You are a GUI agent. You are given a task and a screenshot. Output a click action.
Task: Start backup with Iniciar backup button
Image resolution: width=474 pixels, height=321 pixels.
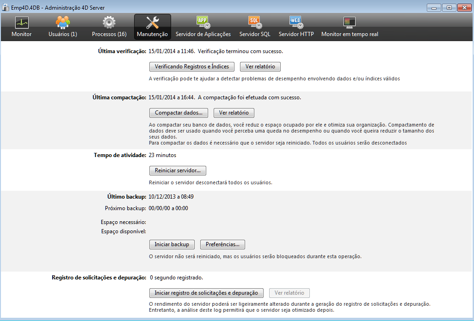[172, 244]
